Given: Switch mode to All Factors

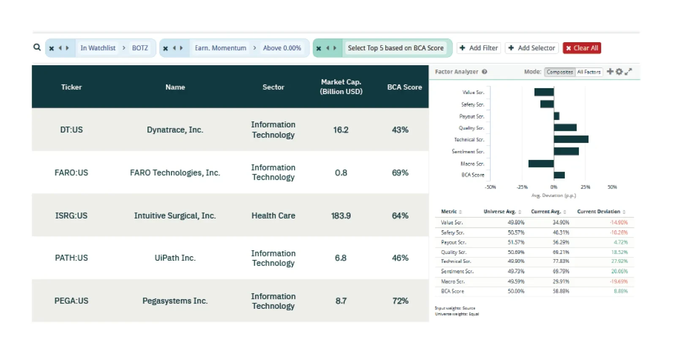Looking at the screenshot, I should pyautogui.click(x=589, y=72).
